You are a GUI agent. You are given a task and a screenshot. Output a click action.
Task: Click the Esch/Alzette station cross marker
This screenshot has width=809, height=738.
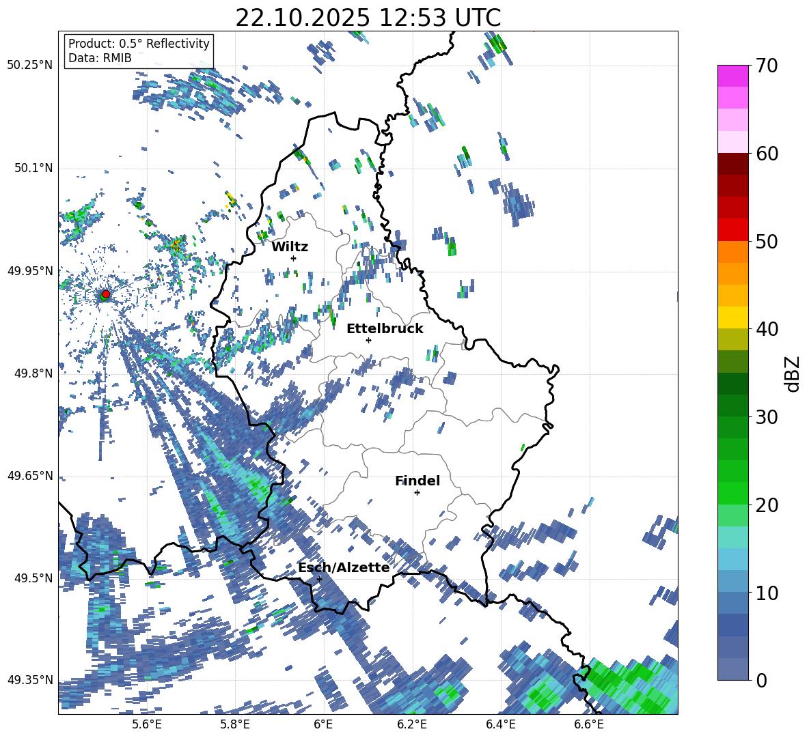click(319, 579)
